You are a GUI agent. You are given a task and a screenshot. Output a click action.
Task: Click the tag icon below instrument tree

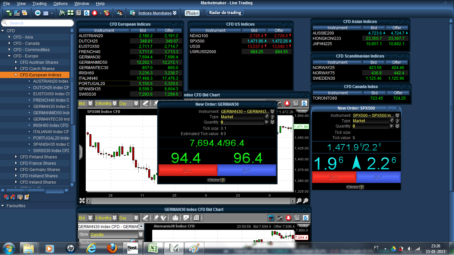click(20, 197)
